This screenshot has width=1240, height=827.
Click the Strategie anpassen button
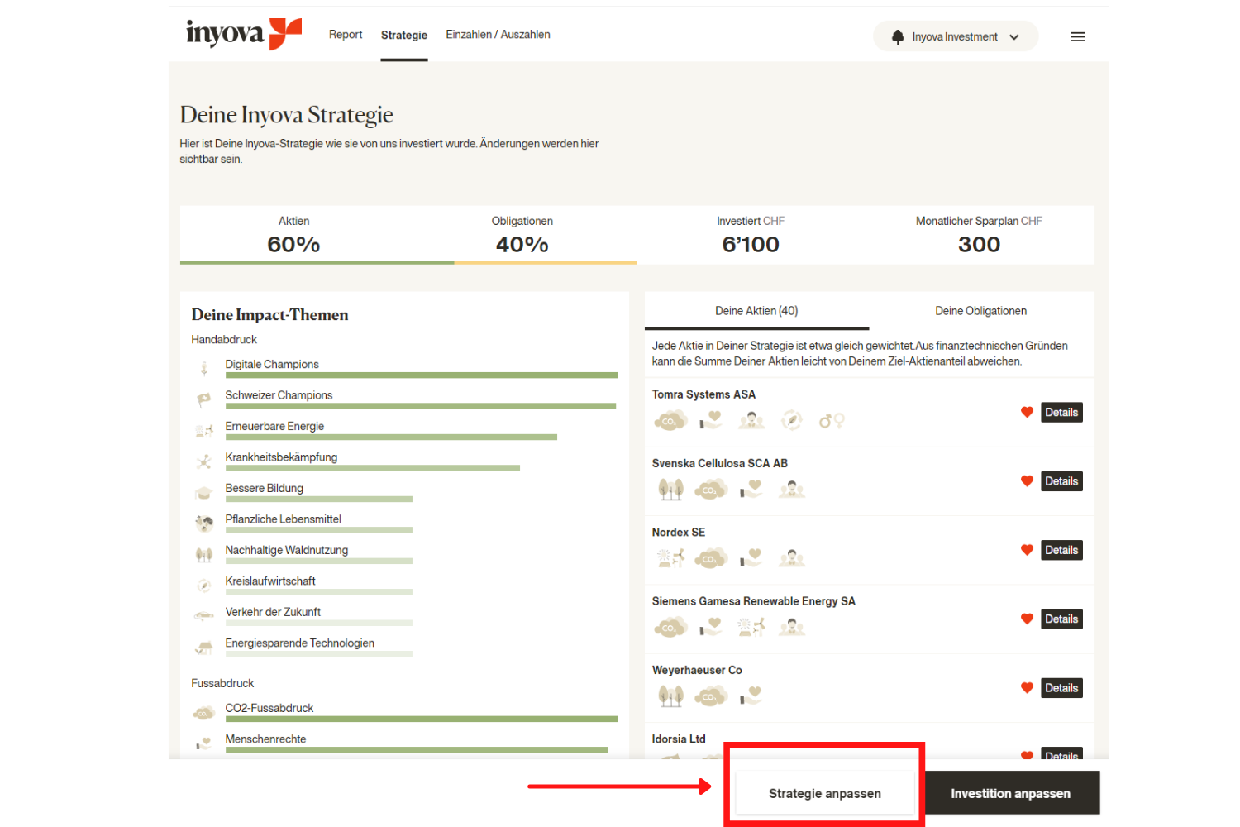[x=825, y=793]
